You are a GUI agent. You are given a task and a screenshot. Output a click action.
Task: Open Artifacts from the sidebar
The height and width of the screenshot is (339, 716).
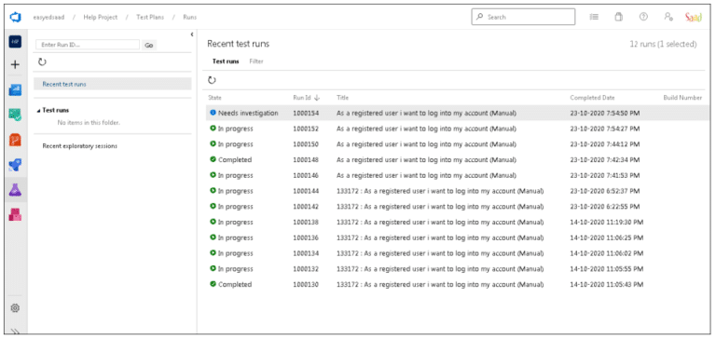tap(15, 214)
